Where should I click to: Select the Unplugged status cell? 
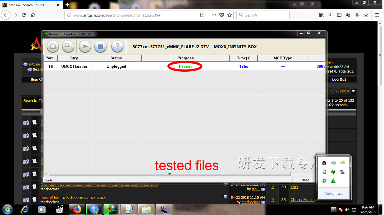(116, 66)
